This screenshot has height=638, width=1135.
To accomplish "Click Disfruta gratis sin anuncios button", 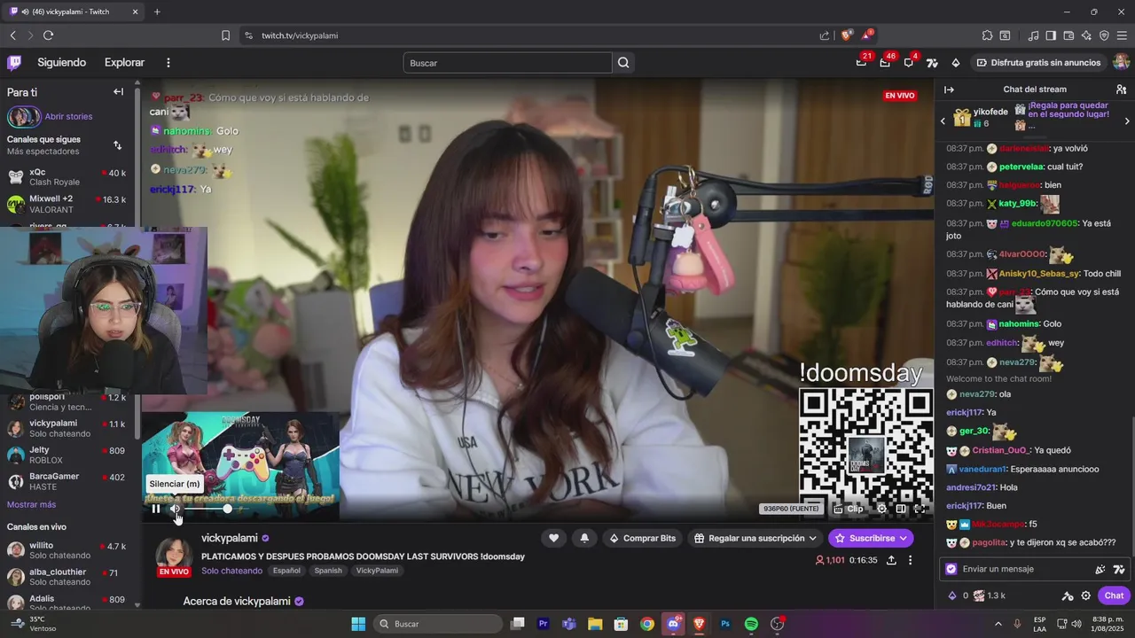I will click(1038, 62).
